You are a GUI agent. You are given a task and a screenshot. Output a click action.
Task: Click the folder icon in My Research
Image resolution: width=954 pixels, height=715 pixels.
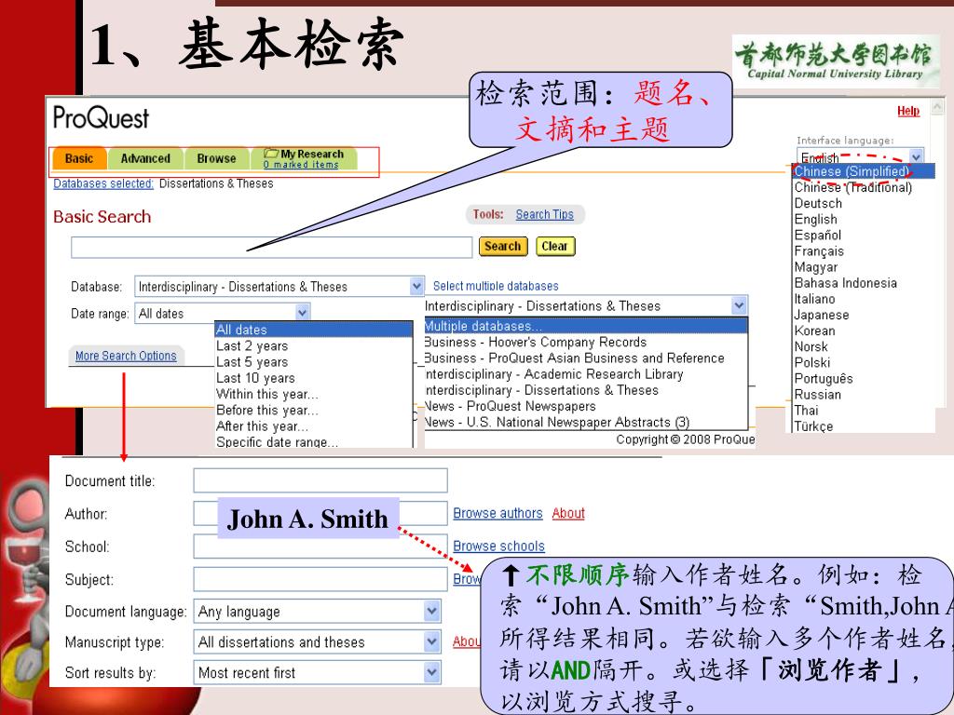pyautogui.click(x=271, y=154)
